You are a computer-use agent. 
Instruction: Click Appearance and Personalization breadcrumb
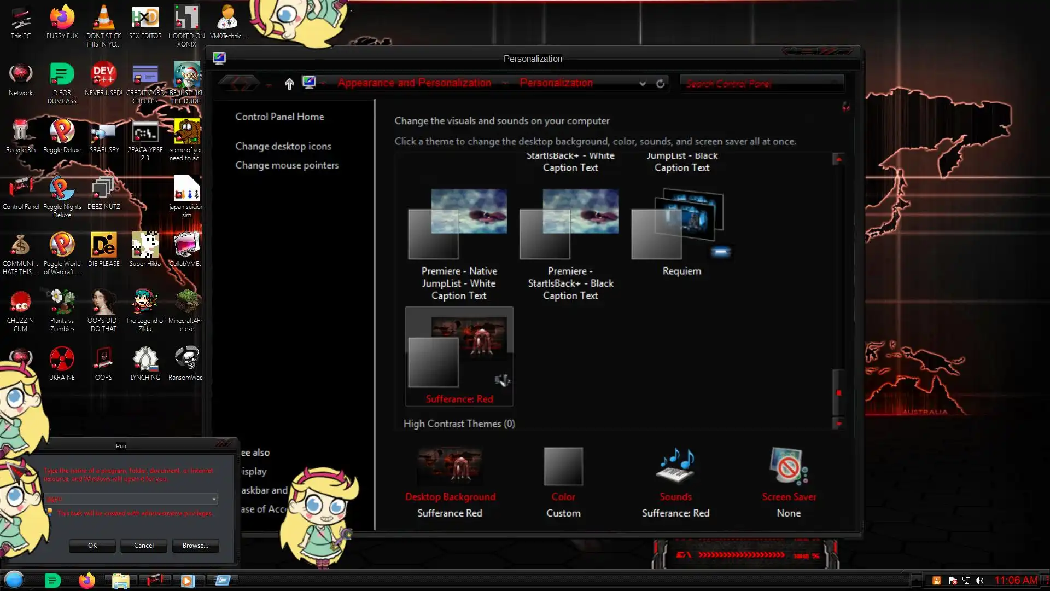(414, 83)
